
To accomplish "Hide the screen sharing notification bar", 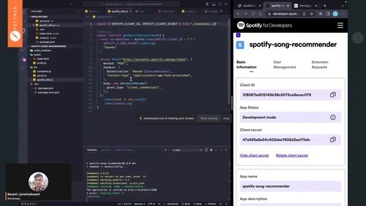I will point(226,118).
